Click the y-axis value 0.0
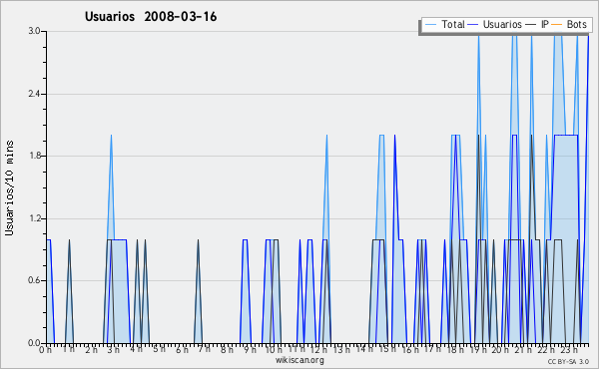 tap(34, 343)
